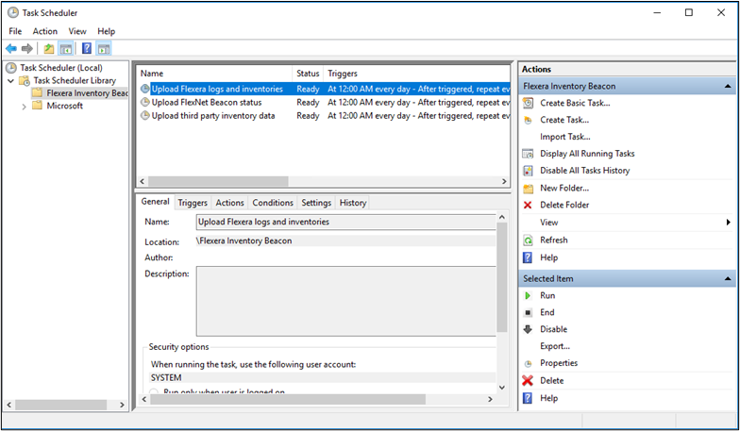This screenshot has height=431, width=740.
Task: Click the Properties clock icon
Action: (529, 364)
